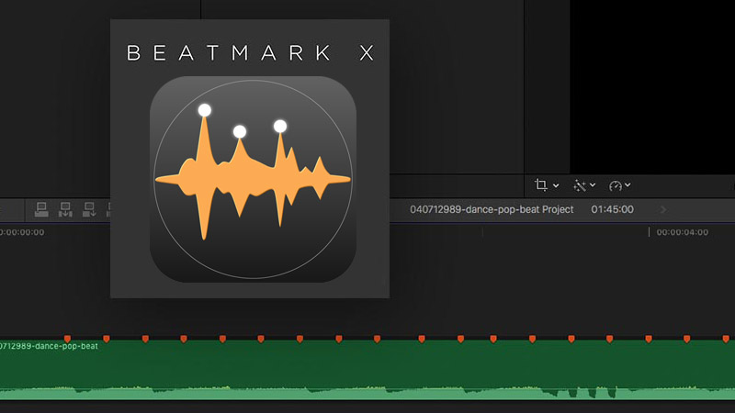Viewport: 735px width, 413px height.
Task: Click the magic wand enhancement icon
Action: click(580, 185)
